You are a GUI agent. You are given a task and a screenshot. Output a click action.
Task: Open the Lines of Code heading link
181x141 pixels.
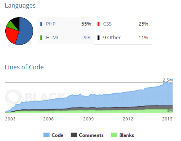tap(24, 67)
